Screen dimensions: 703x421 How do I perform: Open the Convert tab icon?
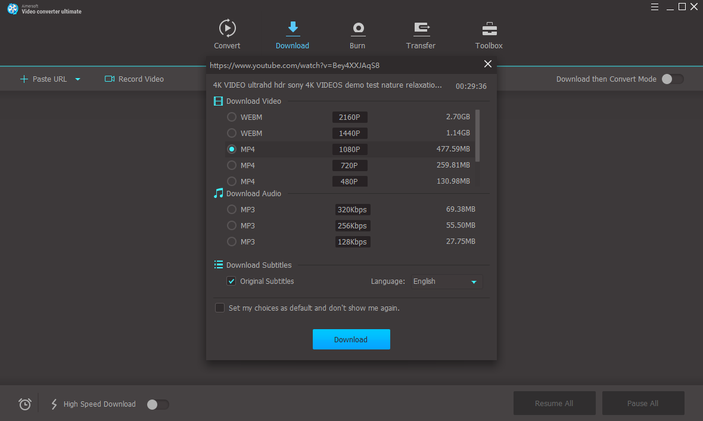click(x=228, y=28)
